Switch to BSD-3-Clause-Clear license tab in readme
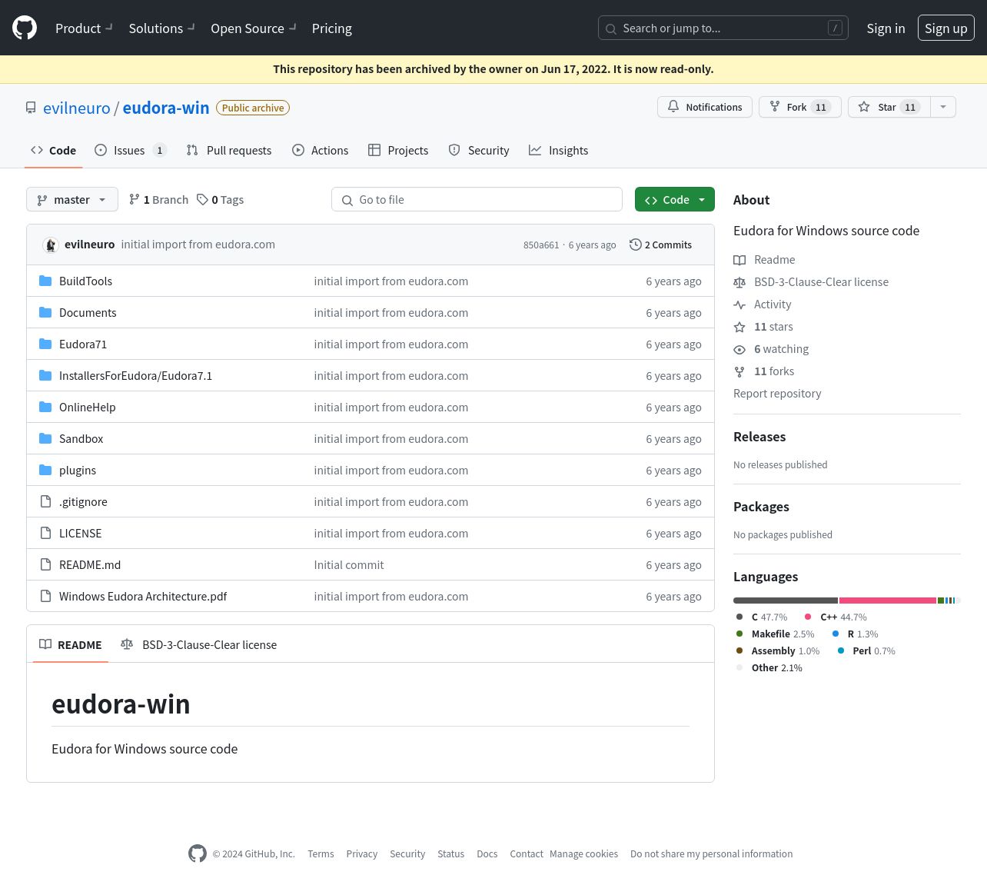This screenshot has width=987, height=895. pos(199,644)
